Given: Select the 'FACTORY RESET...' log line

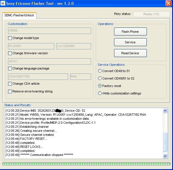Looking at the screenshot, I should tap(26, 139).
